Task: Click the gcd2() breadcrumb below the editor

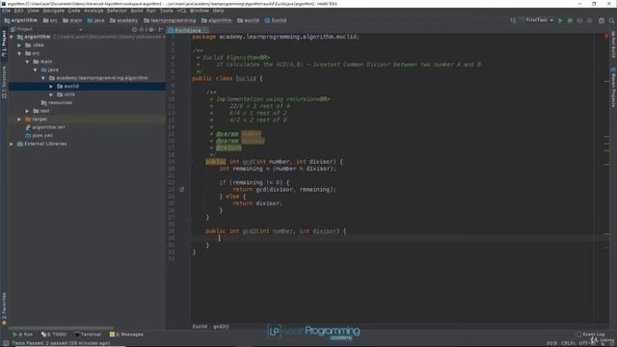Action: (221, 327)
